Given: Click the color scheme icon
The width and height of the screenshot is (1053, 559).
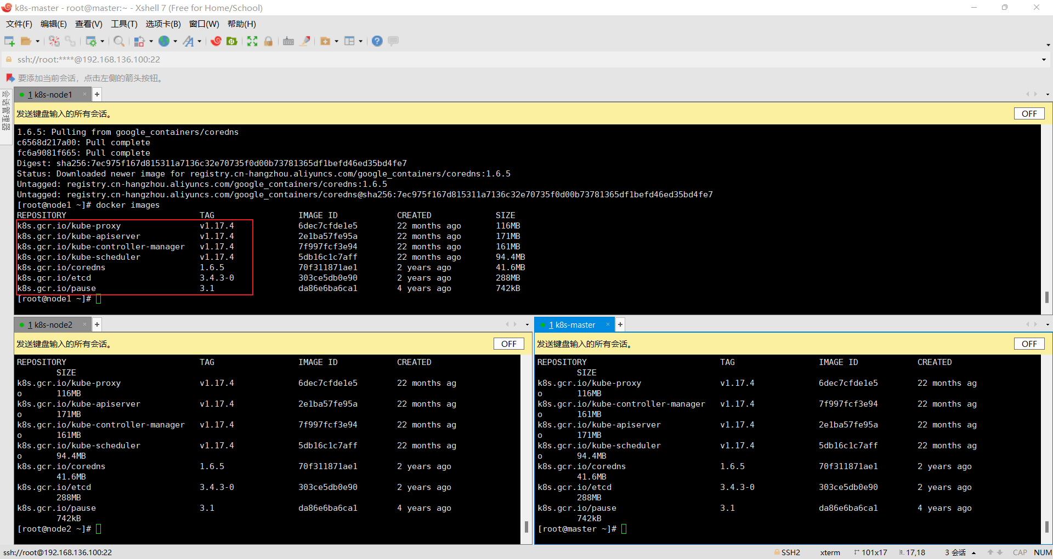Looking at the screenshot, I should [x=139, y=41].
